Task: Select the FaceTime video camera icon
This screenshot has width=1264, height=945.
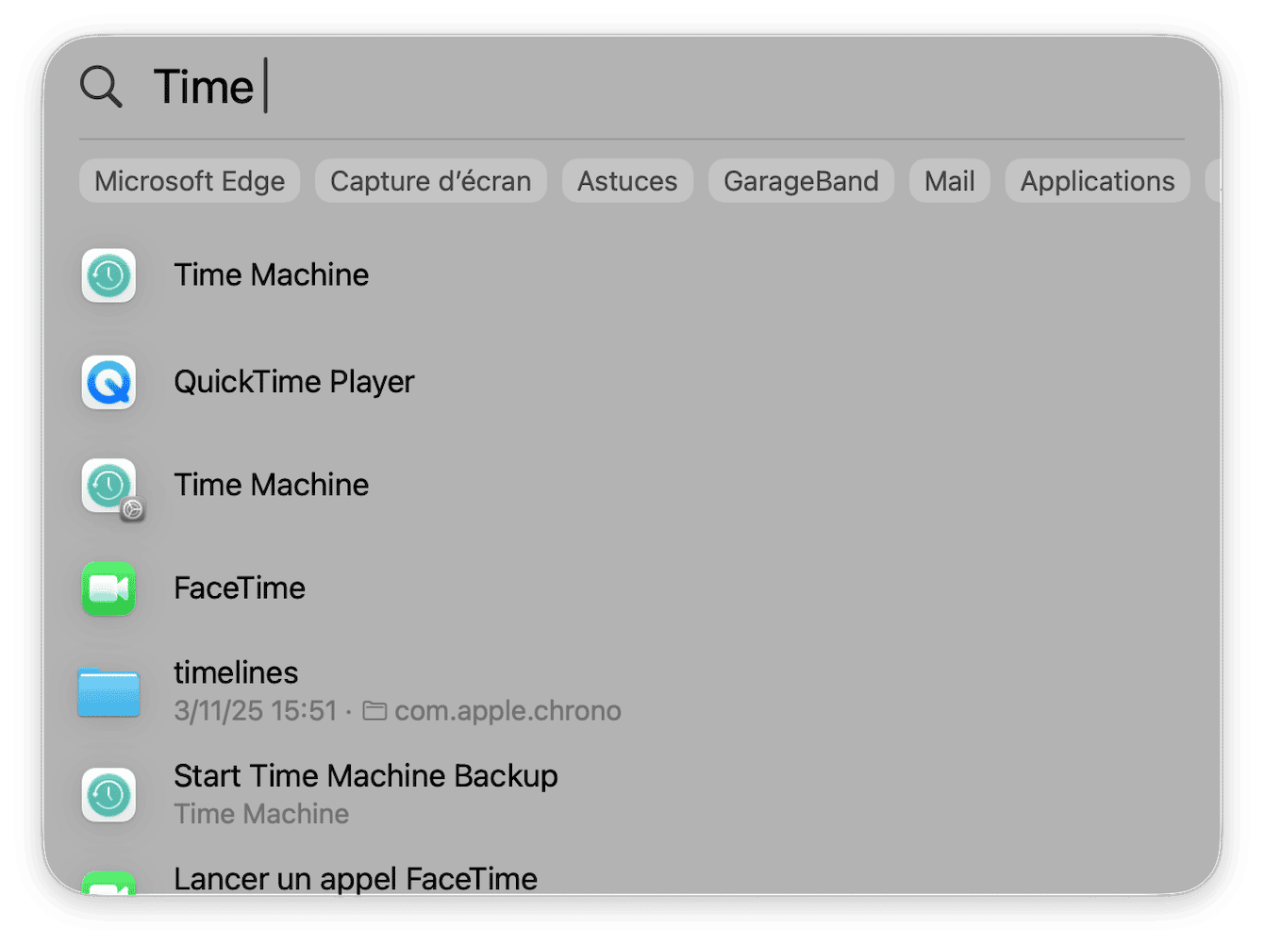Action: (108, 588)
